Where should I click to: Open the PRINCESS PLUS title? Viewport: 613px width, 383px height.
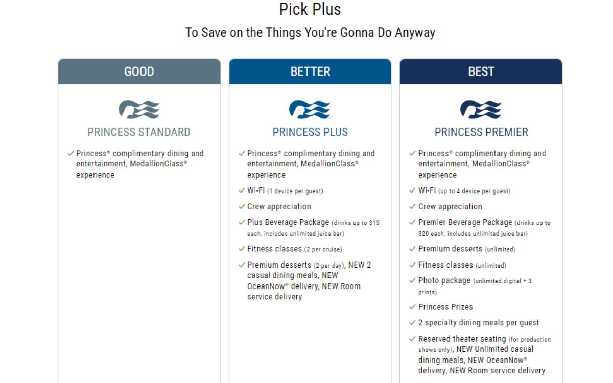pyautogui.click(x=310, y=132)
